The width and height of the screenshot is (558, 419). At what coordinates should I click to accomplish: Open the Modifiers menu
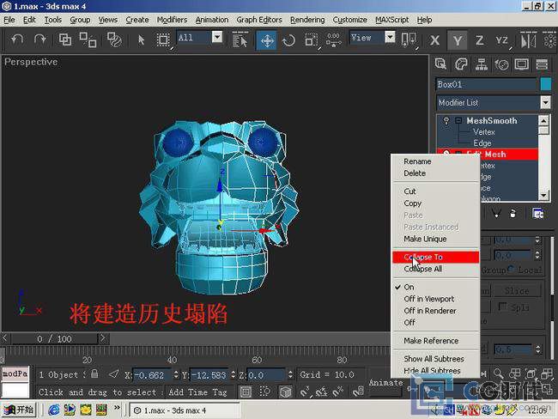(172, 20)
